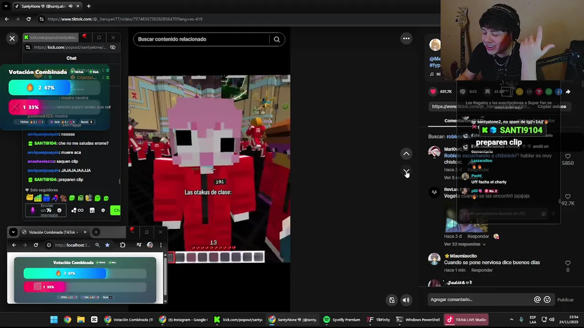Click Copiar enlace

coord(552,107)
